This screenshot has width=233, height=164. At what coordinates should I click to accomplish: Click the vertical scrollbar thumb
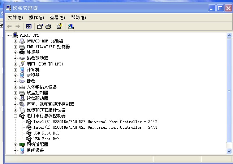(x=229, y=91)
